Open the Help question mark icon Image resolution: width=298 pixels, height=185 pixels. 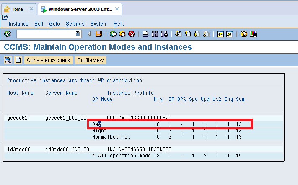tap(244, 34)
